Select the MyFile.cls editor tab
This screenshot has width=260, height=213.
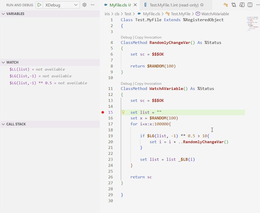pyautogui.click(x=118, y=5)
